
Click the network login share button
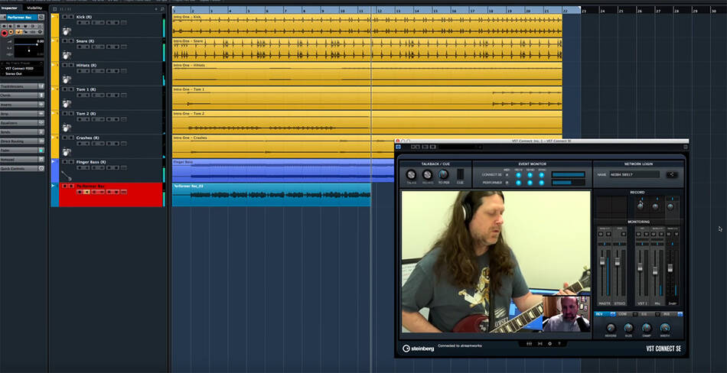(x=672, y=175)
